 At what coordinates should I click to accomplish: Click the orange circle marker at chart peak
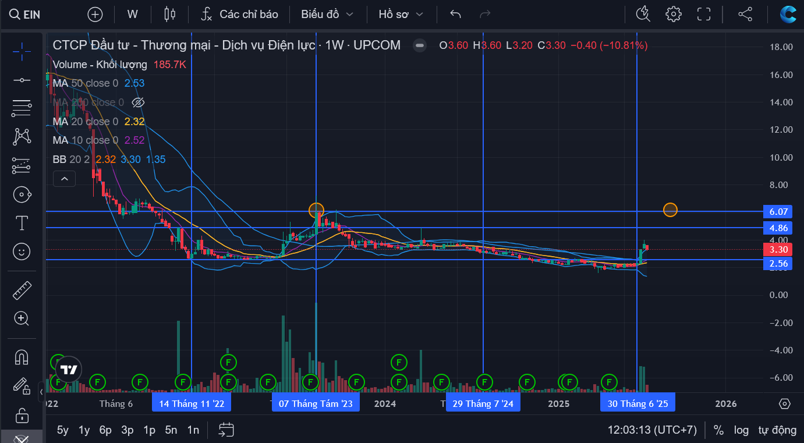coord(316,210)
